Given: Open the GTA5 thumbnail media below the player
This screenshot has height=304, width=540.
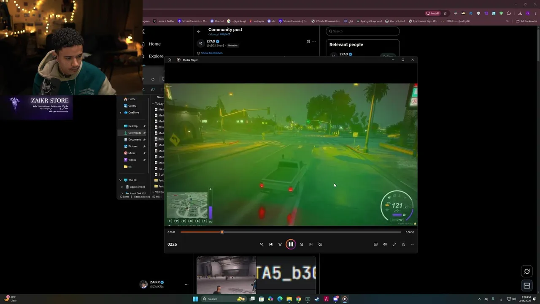Looking at the screenshot, I should pyautogui.click(x=286, y=274).
